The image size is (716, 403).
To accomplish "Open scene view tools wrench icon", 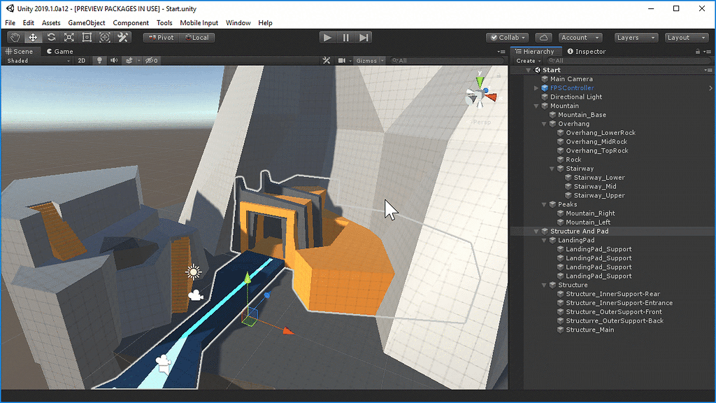I will (x=326, y=60).
